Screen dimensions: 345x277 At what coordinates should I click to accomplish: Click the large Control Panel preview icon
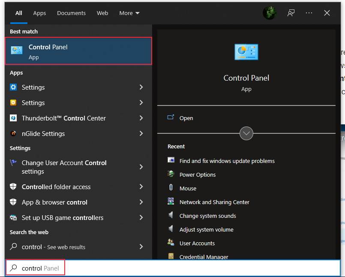click(x=246, y=52)
